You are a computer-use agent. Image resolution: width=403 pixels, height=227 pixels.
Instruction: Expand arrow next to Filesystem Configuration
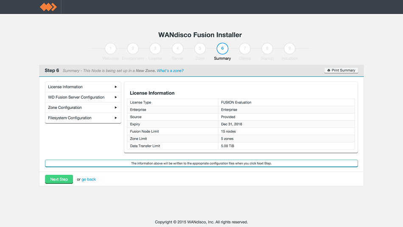[116, 118]
